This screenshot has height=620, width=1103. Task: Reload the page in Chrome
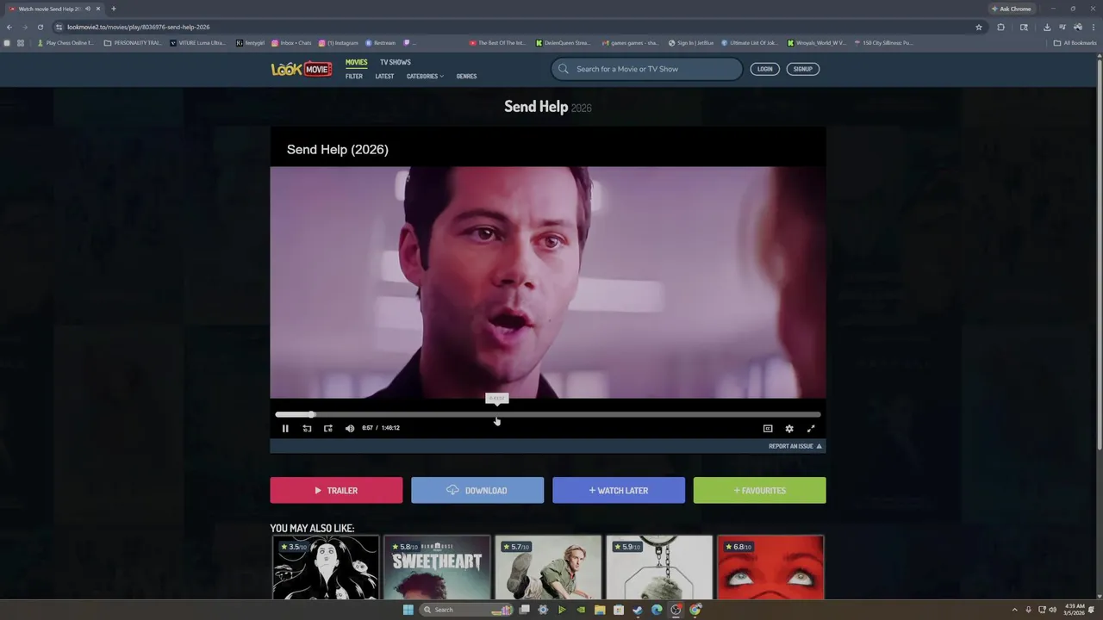point(40,27)
